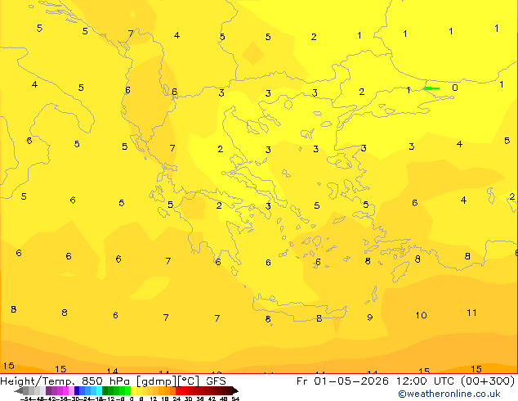Pick the dark purple swatch in the legend
Image resolution: width=518 pixels, height=401 pixels.
click(x=48, y=390)
